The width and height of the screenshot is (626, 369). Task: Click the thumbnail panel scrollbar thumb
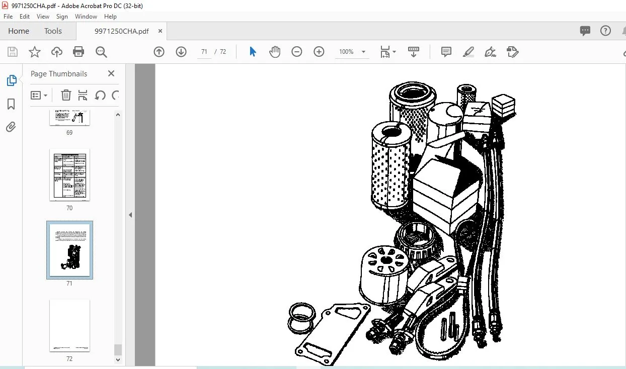[x=118, y=349]
